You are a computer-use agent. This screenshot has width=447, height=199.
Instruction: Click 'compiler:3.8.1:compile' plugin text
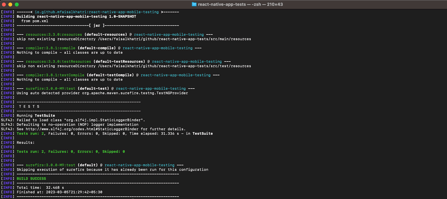(50, 48)
